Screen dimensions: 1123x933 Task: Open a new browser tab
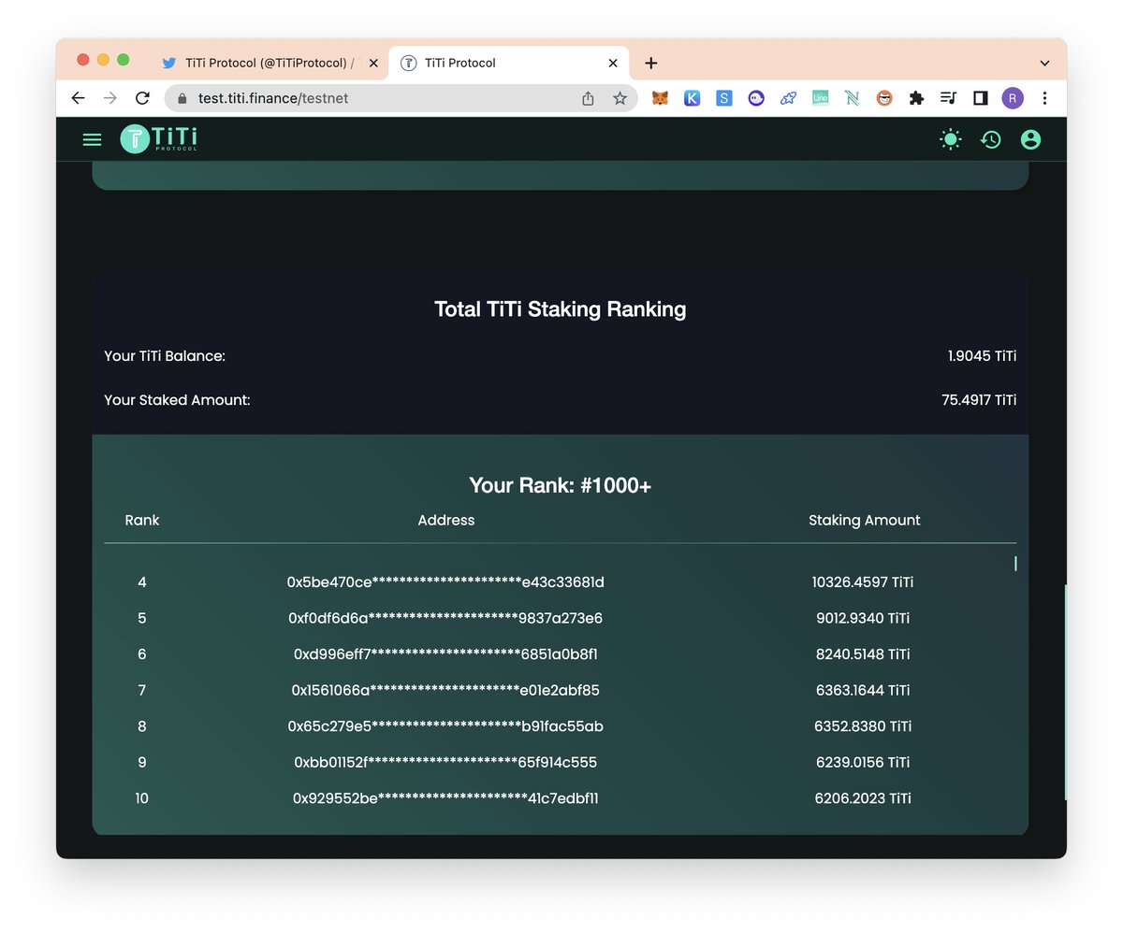(x=651, y=63)
